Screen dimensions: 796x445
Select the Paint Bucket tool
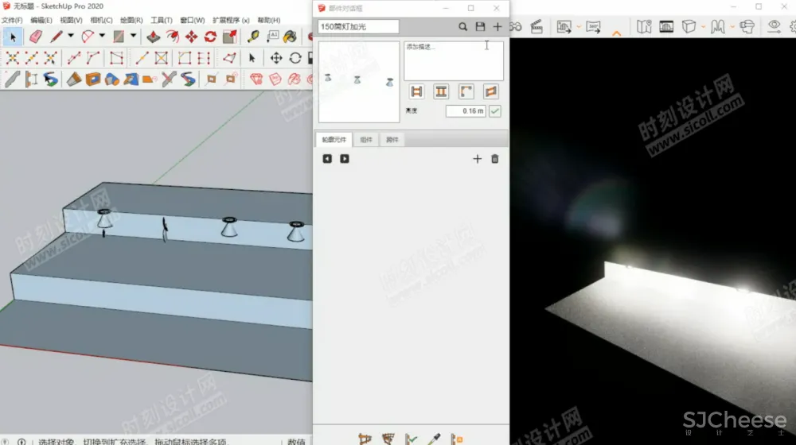pos(291,37)
